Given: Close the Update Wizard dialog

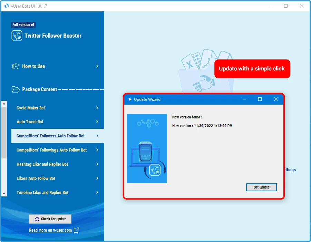Looking at the screenshot, I should (276, 99).
